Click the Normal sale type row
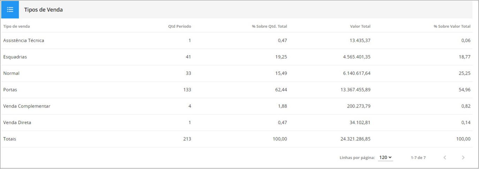This screenshot has height=169, width=479. click(x=11, y=73)
